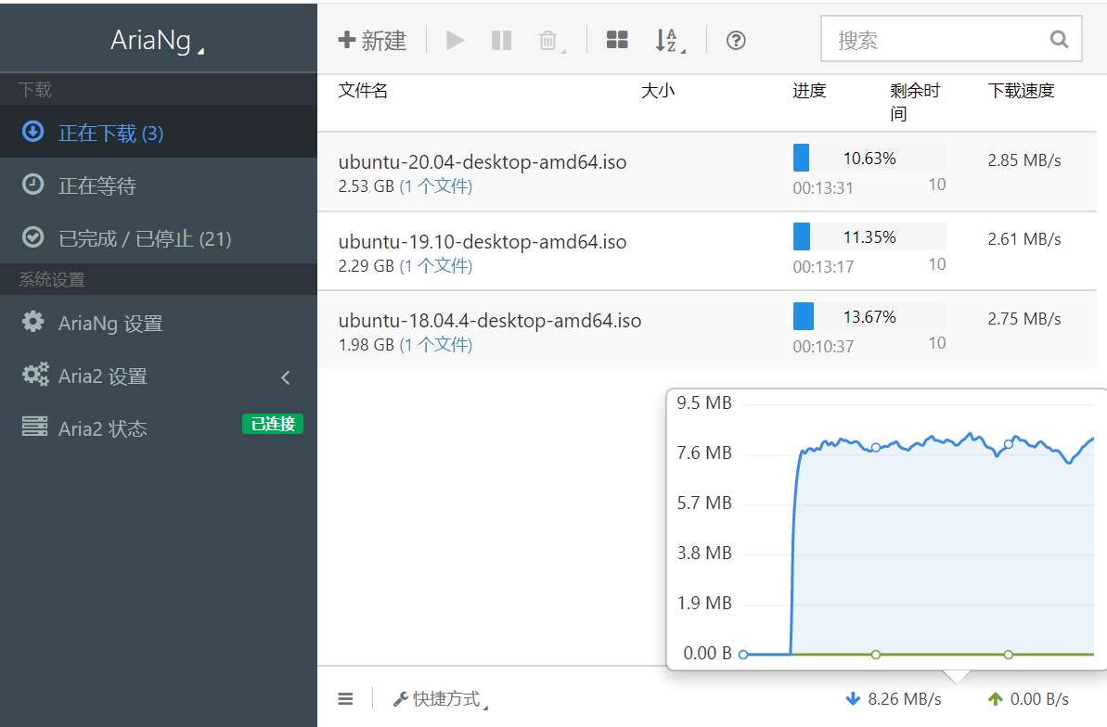
Task: Open the 快捷方式 shortcuts dropdown
Action: click(x=441, y=699)
